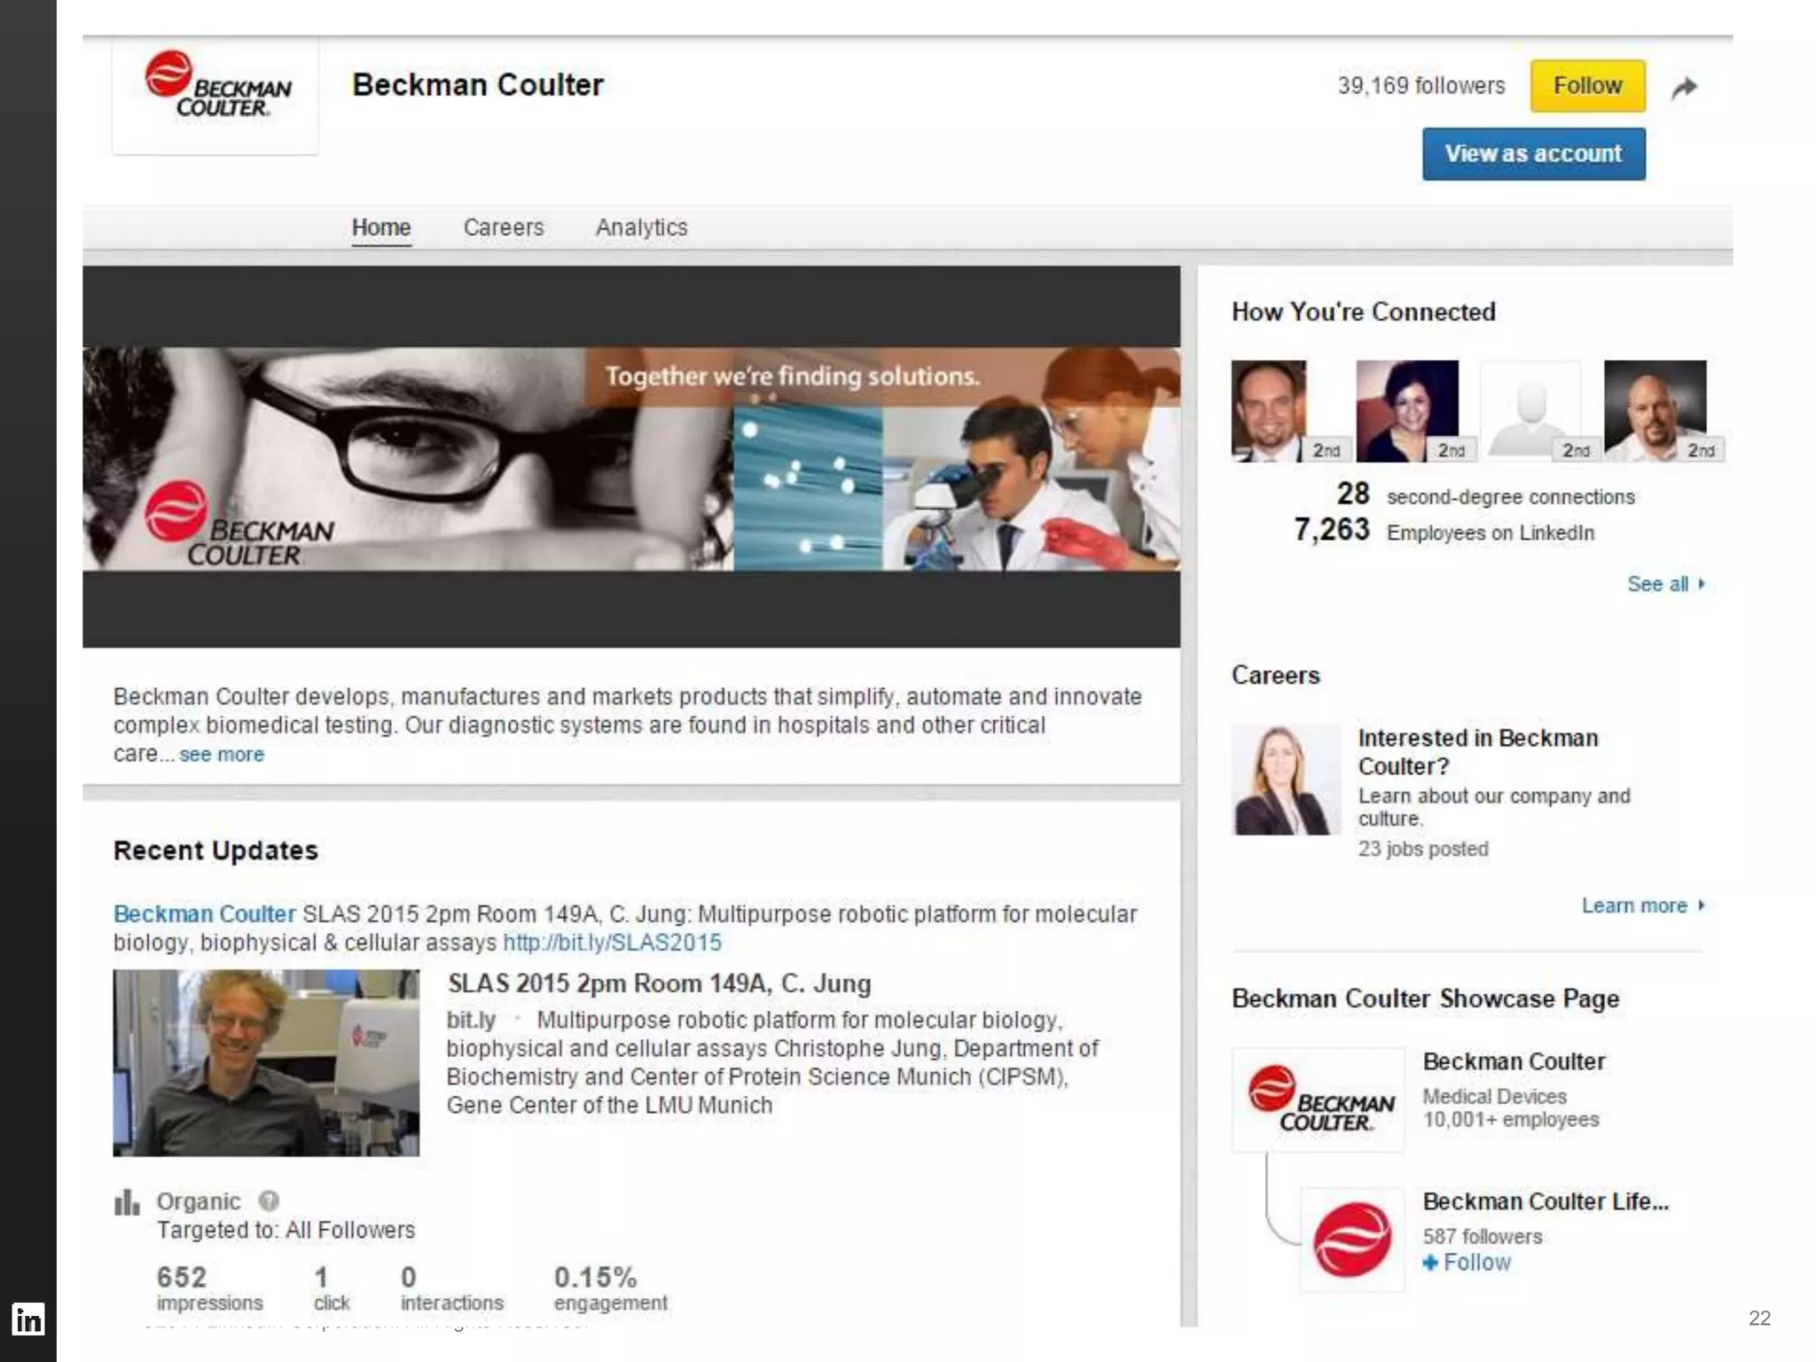
Task: Click the share arrow icon beside Follow
Action: (x=1684, y=87)
